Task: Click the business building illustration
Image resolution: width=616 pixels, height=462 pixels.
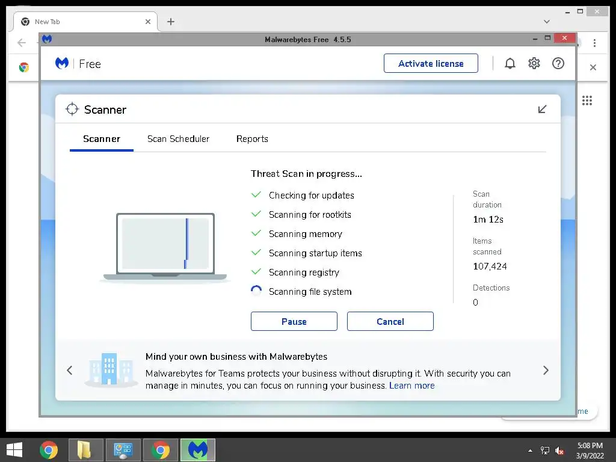Action: (x=111, y=369)
